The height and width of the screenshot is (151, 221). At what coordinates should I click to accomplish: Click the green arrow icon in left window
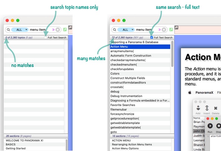(x=65, y=30)
